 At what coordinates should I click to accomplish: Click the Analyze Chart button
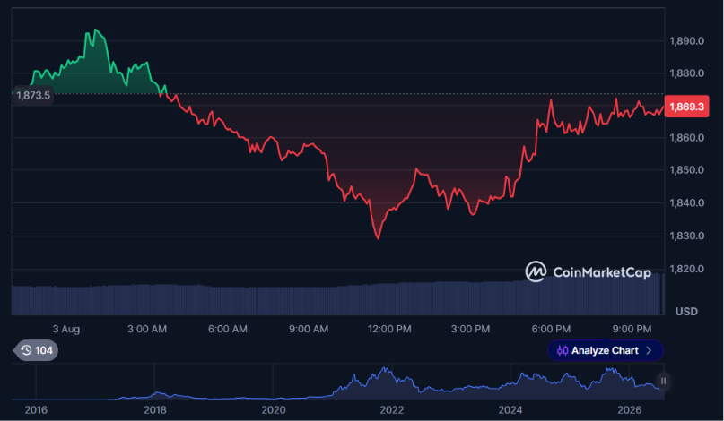point(606,350)
